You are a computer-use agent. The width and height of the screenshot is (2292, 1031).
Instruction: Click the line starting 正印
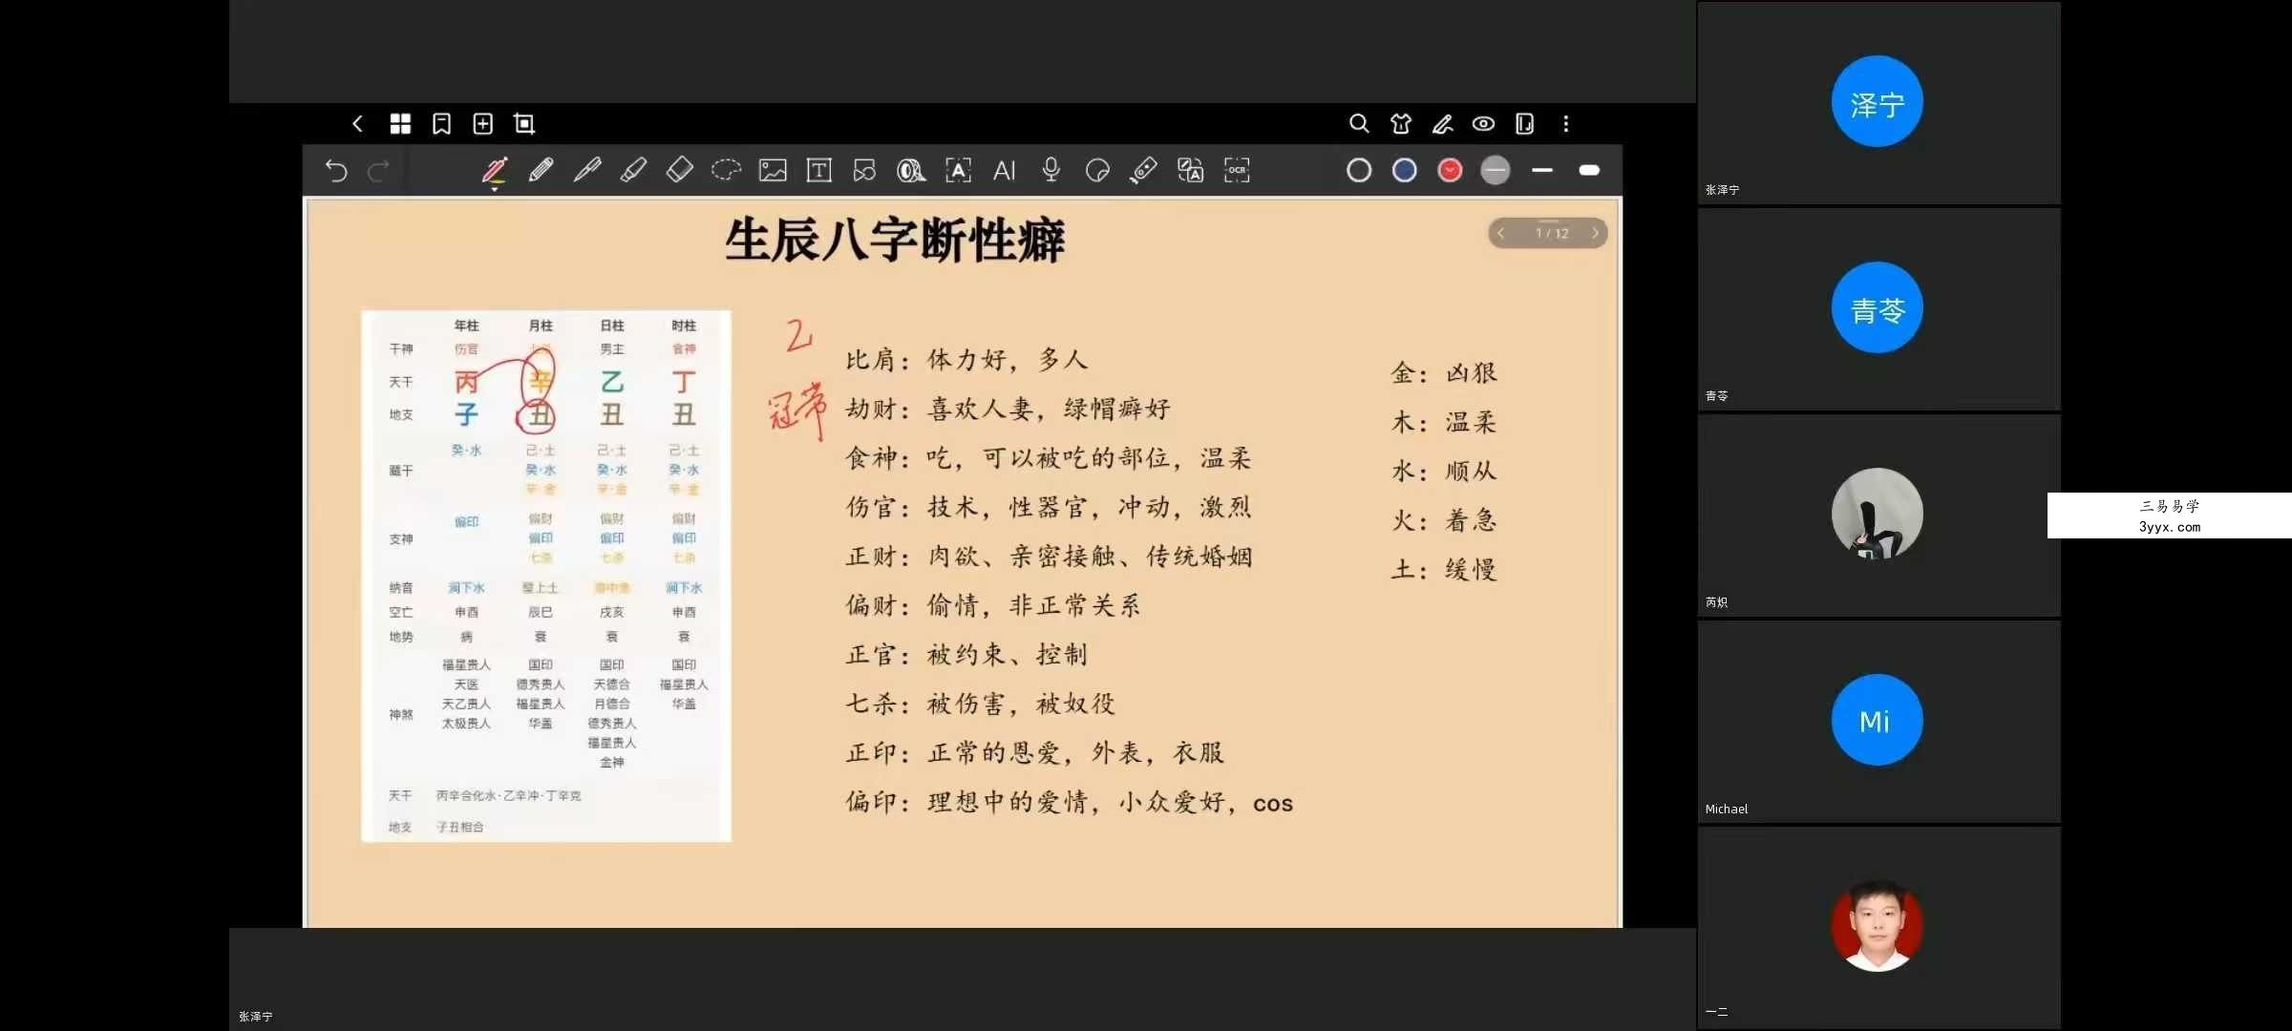click(x=1034, y=753)
